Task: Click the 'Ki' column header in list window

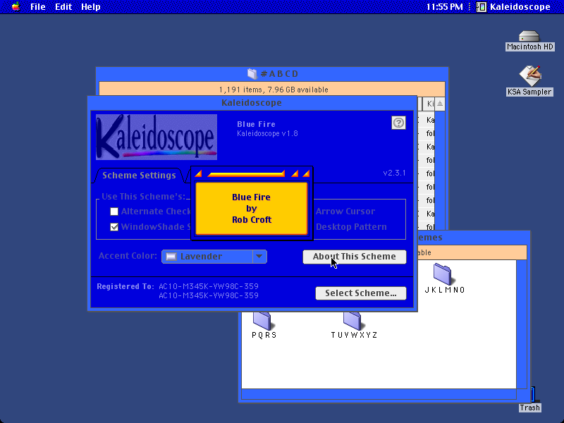Action: tap(429, 104)
